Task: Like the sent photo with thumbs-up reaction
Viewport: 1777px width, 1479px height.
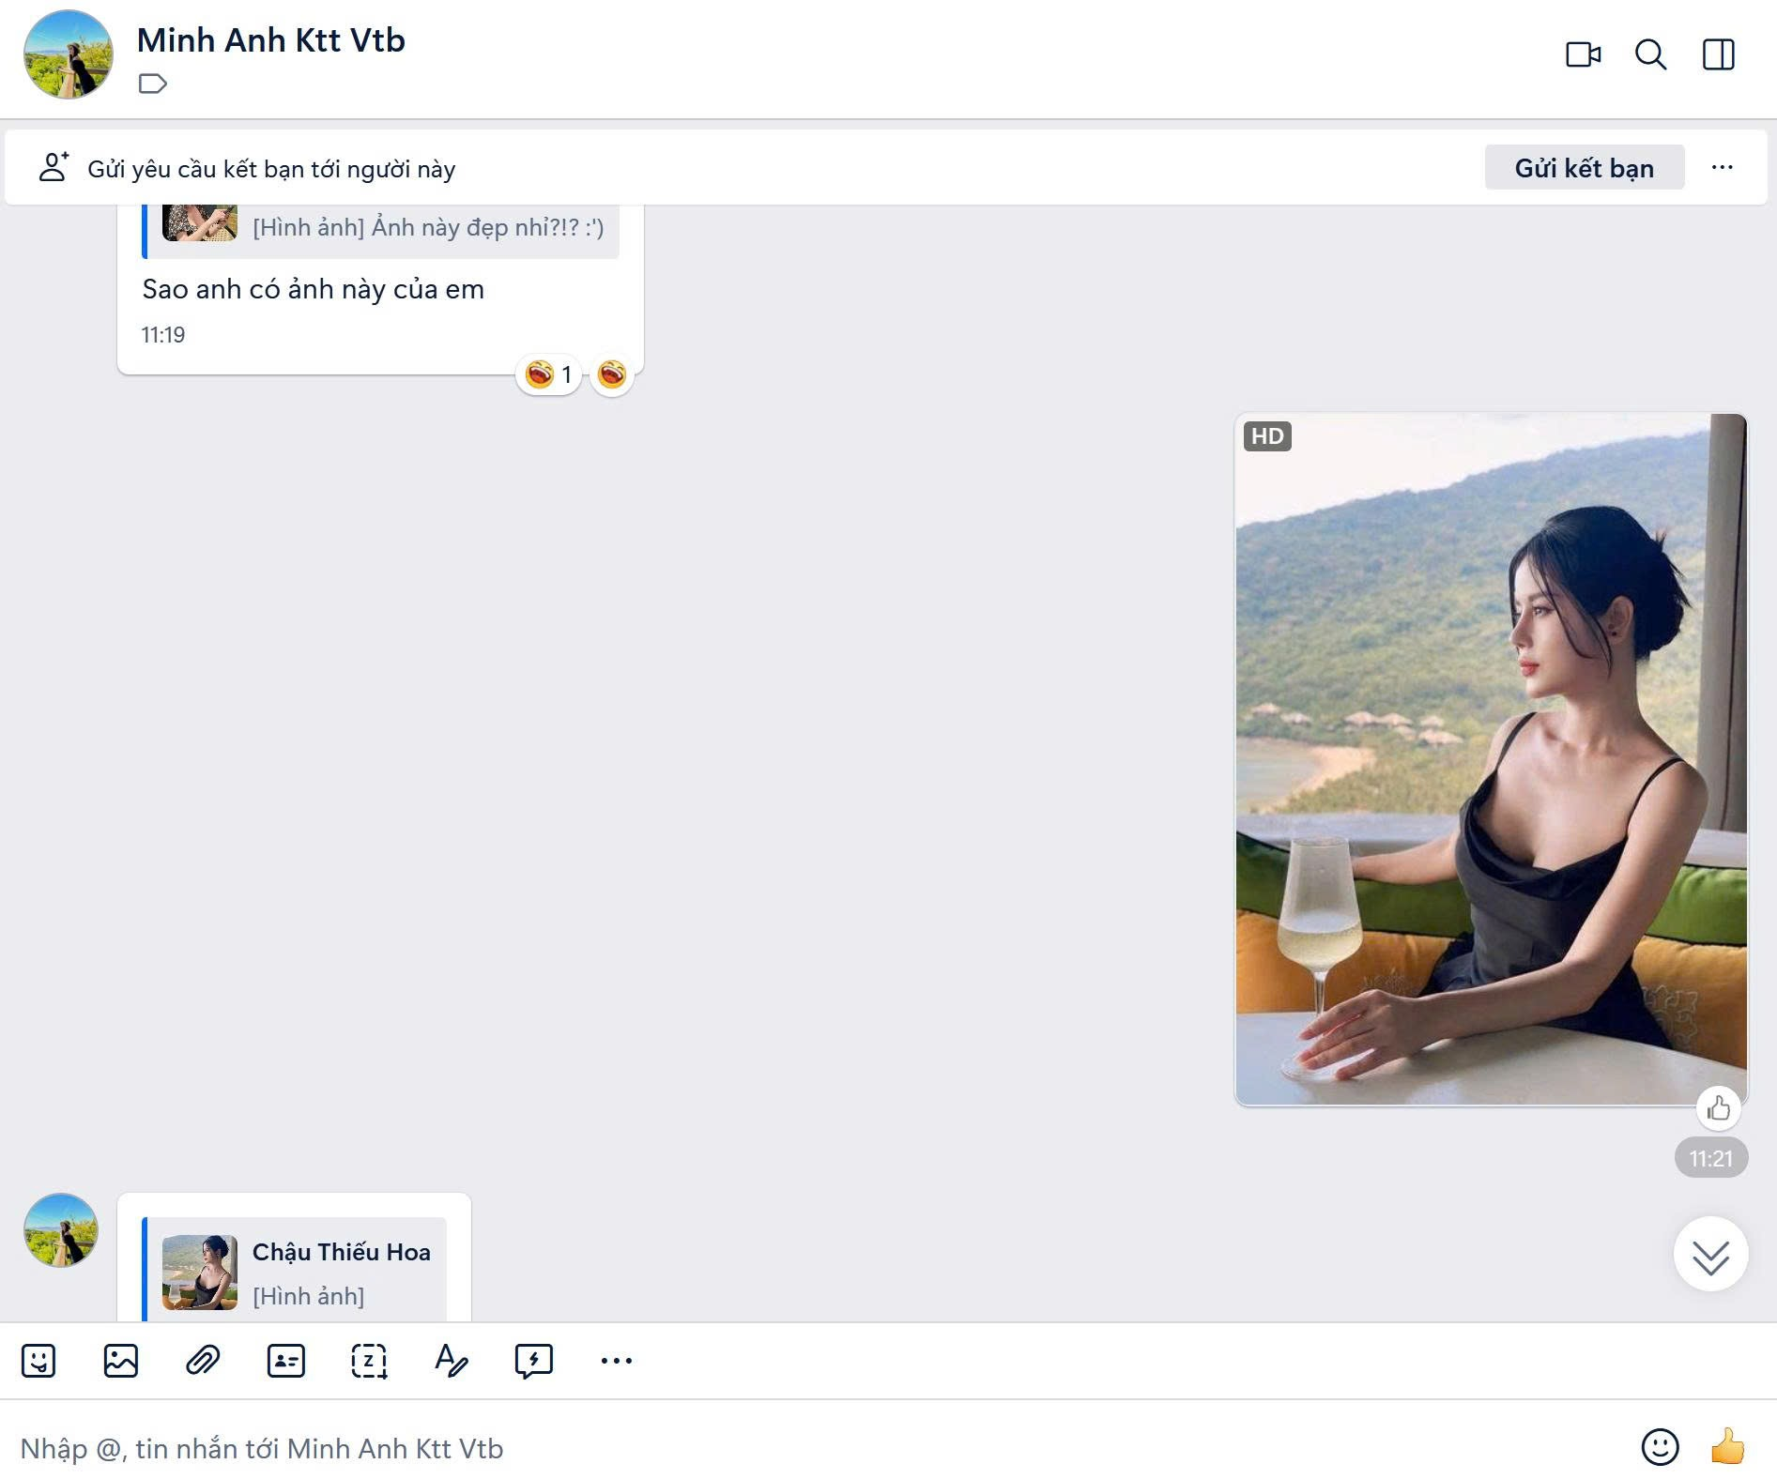Action: [x=1718, y=1108]
